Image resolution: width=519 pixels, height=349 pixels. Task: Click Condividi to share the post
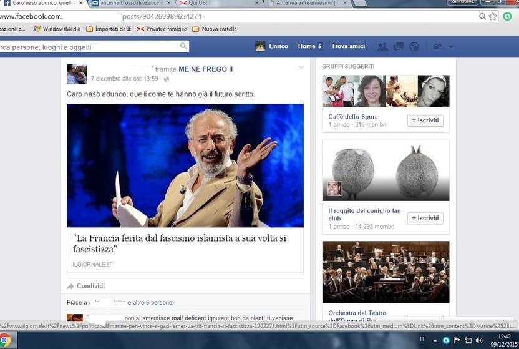click(x=90, y=286)
